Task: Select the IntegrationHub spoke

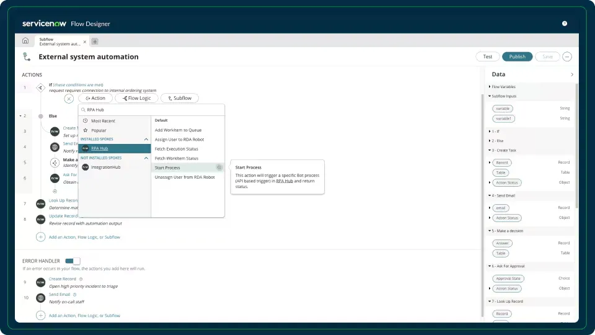Action: pyautogui.click(x=114, y=167)
